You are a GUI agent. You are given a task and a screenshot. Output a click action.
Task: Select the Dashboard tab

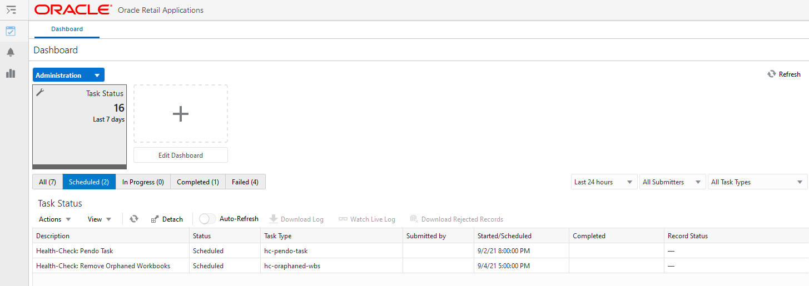[x=67, y=29]
